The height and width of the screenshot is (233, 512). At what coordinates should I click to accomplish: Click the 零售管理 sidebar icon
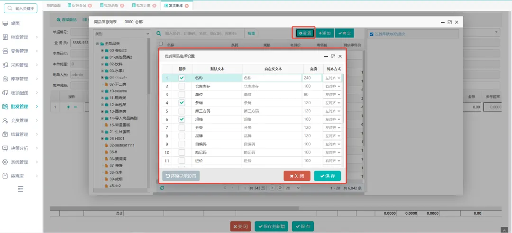(x=5, y=51)
